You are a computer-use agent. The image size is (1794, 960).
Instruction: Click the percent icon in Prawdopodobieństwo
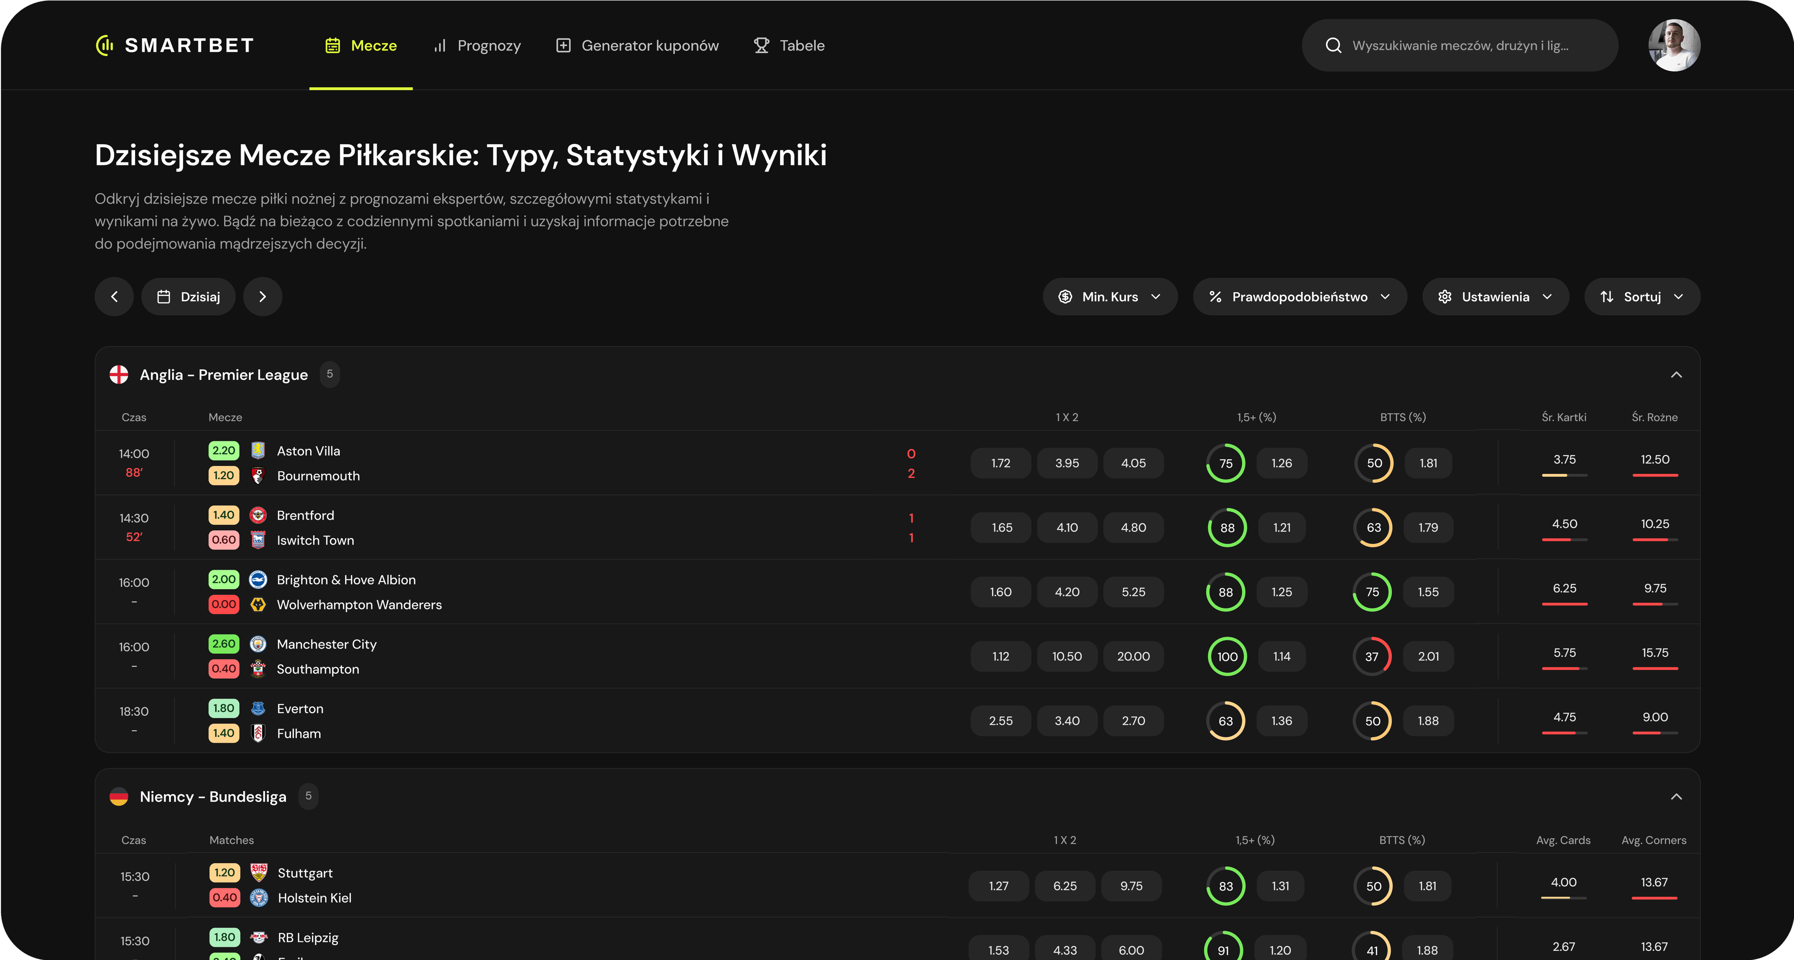pyautogui.click(x=1215, y=296)
